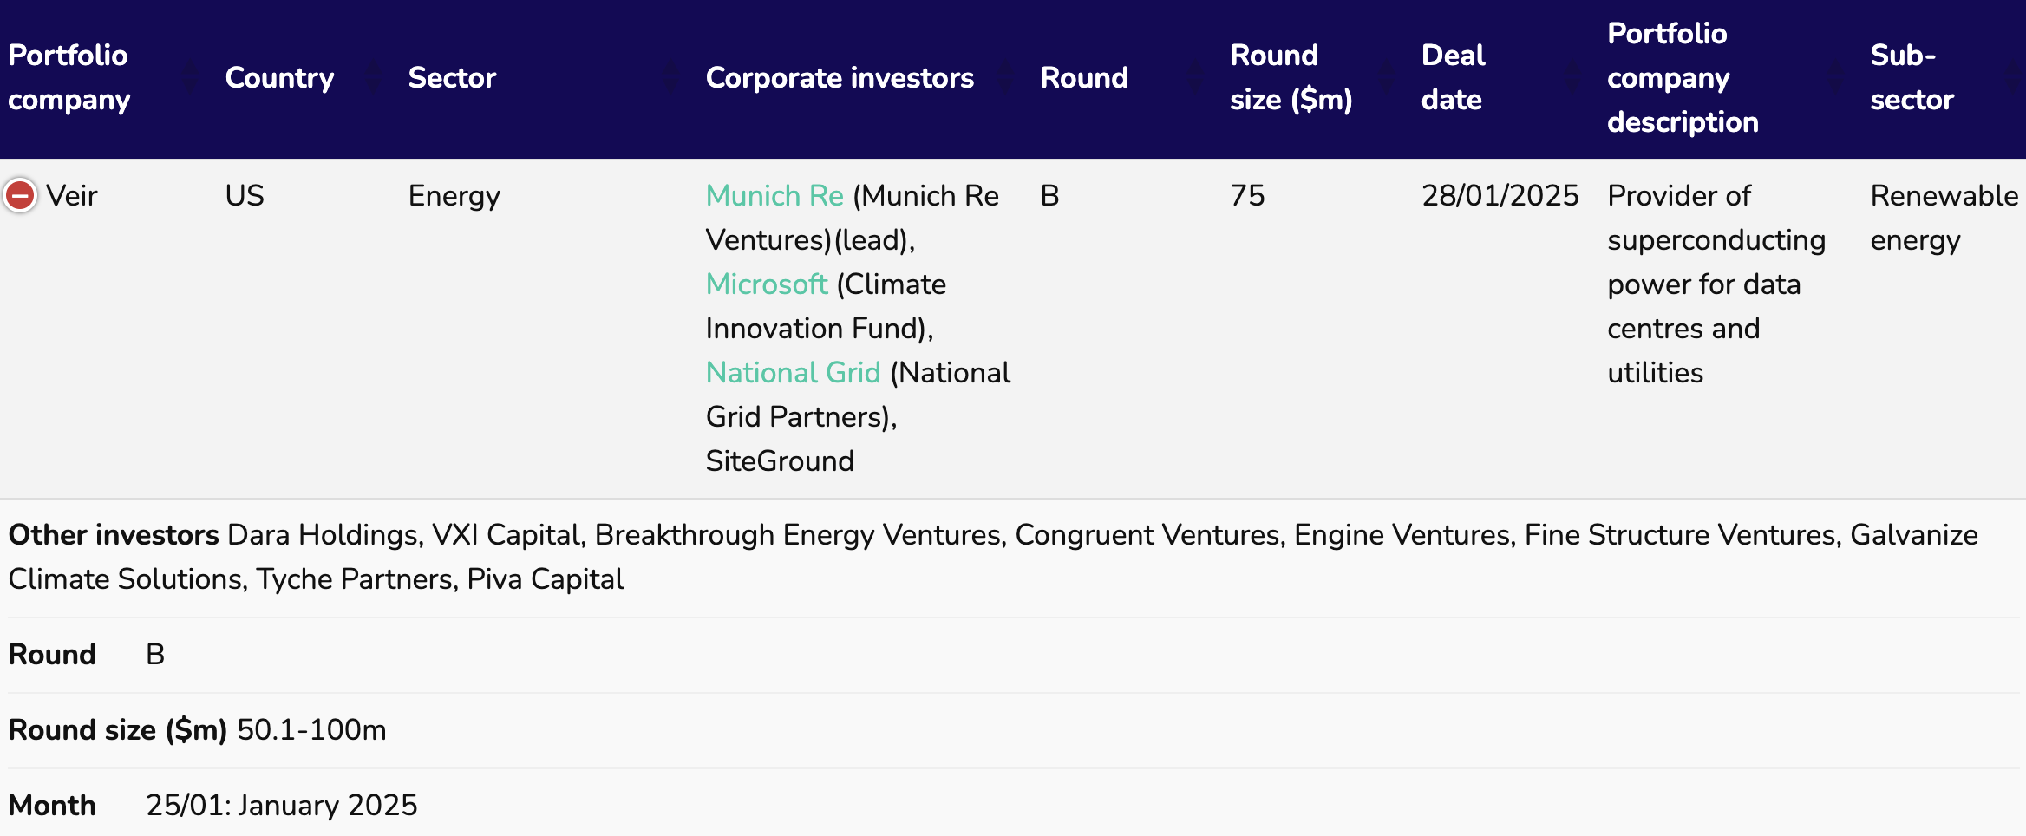Click sort arrows beside Country header
Viewport: 2026px width, 836px height.
[375, 77]
